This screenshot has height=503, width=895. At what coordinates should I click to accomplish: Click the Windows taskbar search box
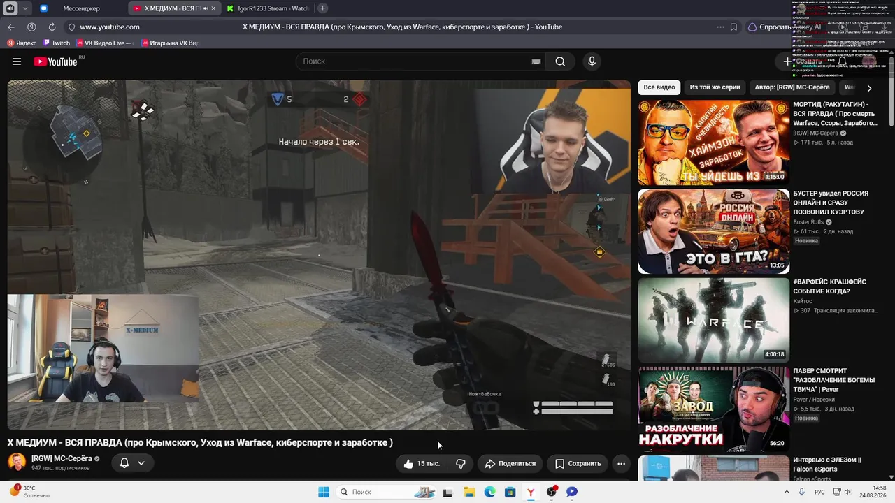pos(385,492)
